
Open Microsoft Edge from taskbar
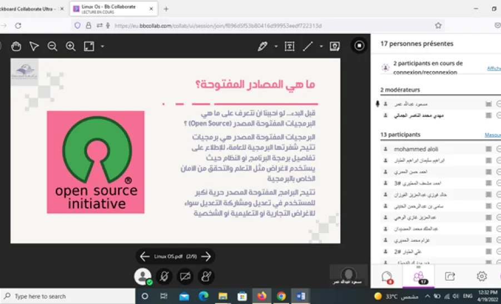203,296
